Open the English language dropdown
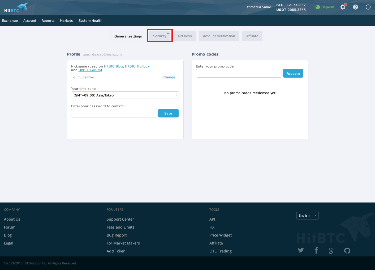This screenshot has height=270, width=375. 308,216
